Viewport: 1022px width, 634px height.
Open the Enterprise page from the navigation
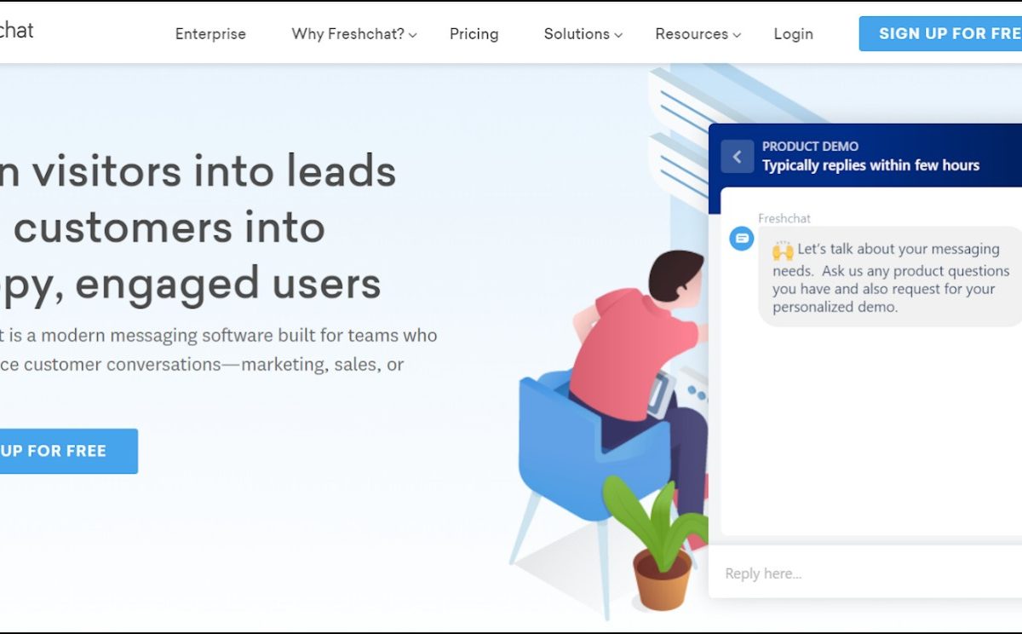(x=210, y=34)
